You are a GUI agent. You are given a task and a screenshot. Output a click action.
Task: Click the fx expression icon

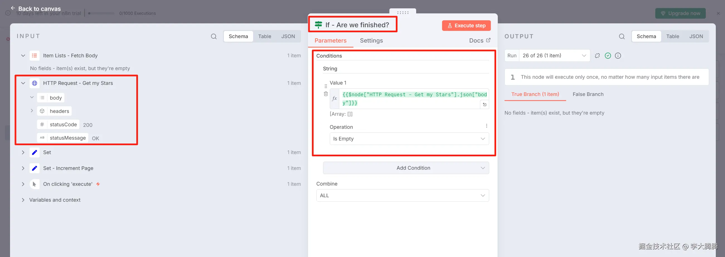334,98
